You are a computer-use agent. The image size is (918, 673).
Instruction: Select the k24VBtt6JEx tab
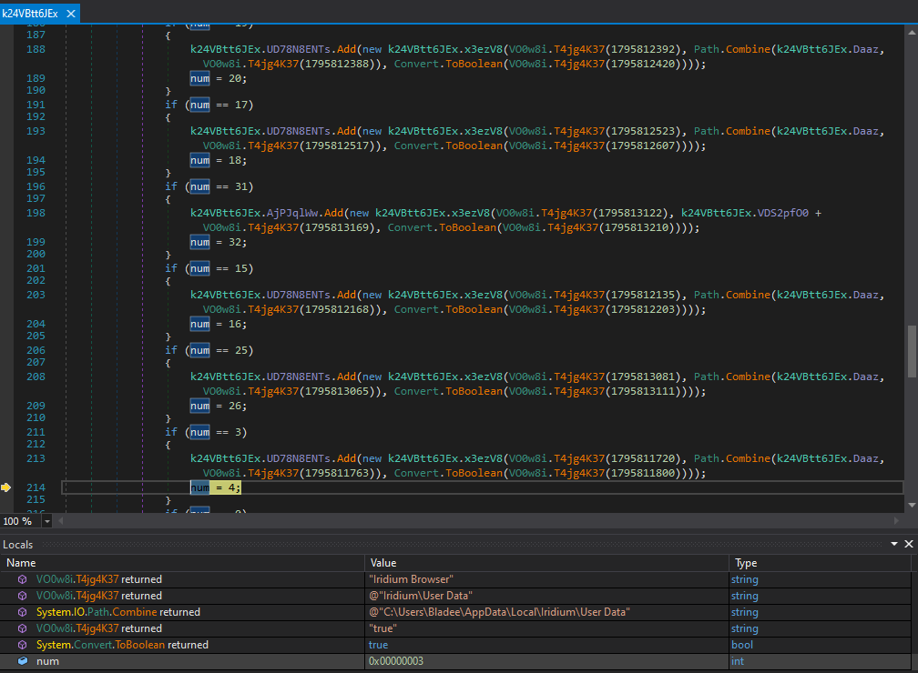(x=29, y=14)
